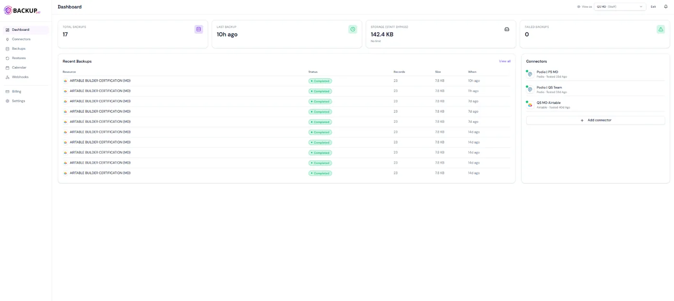Click View all in Recent Backups

pyautogui.click(x=505, y=61)
